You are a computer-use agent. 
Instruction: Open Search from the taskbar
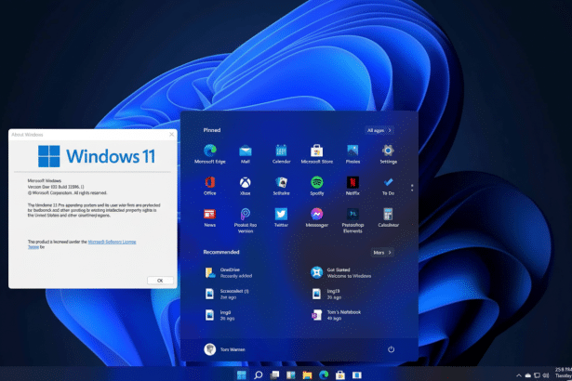[x=259, y=374]
